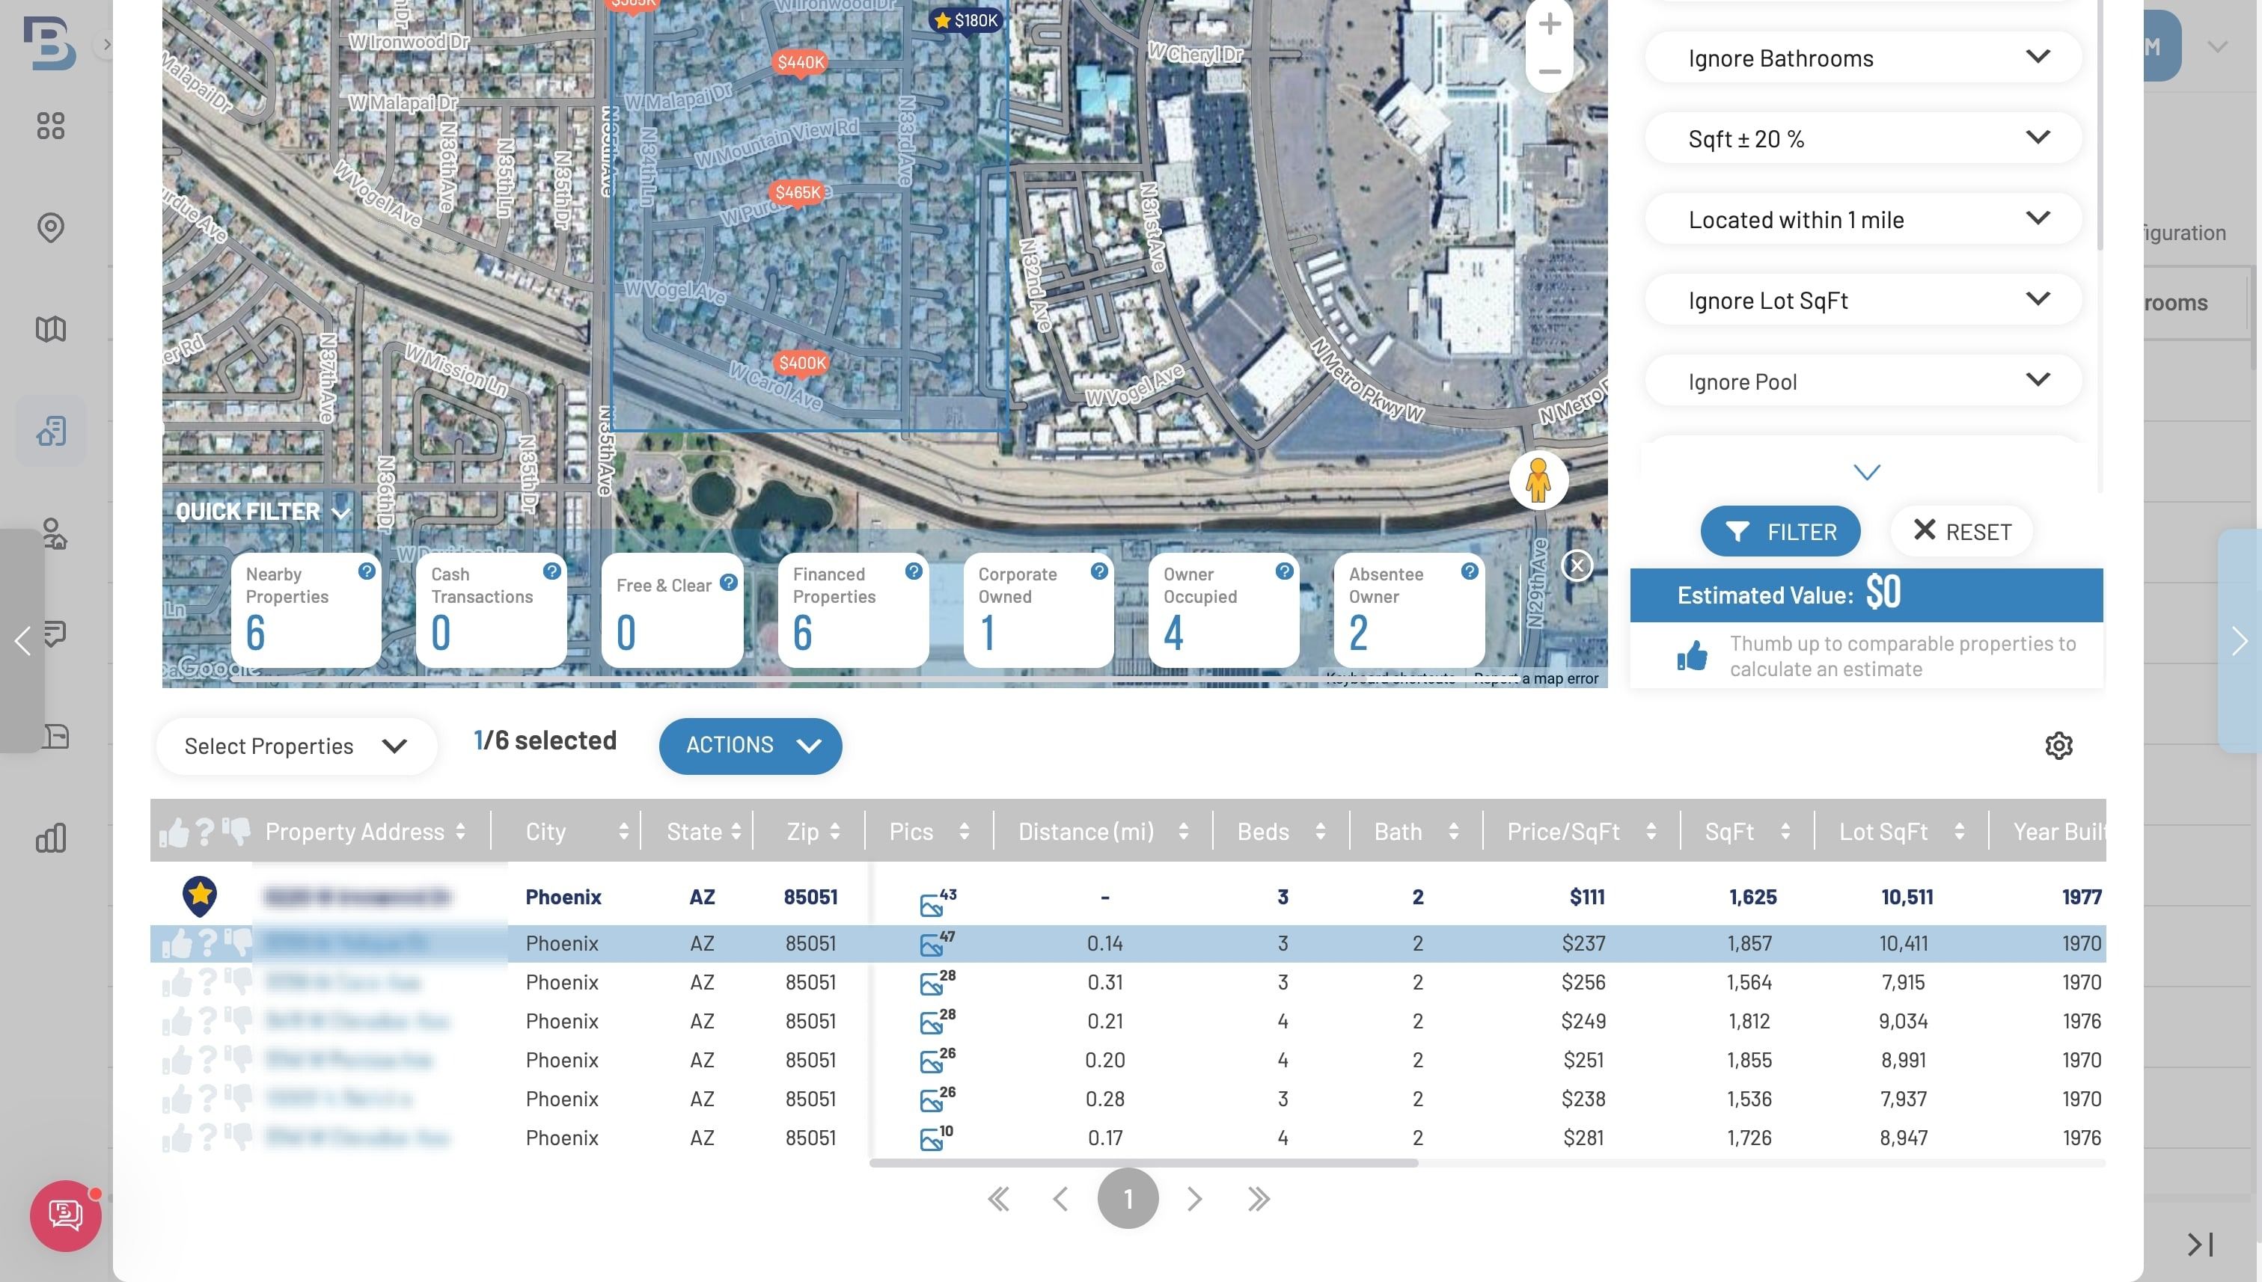Click the blue FILTER button
2262x1282 pixels.
(1780, 531)
